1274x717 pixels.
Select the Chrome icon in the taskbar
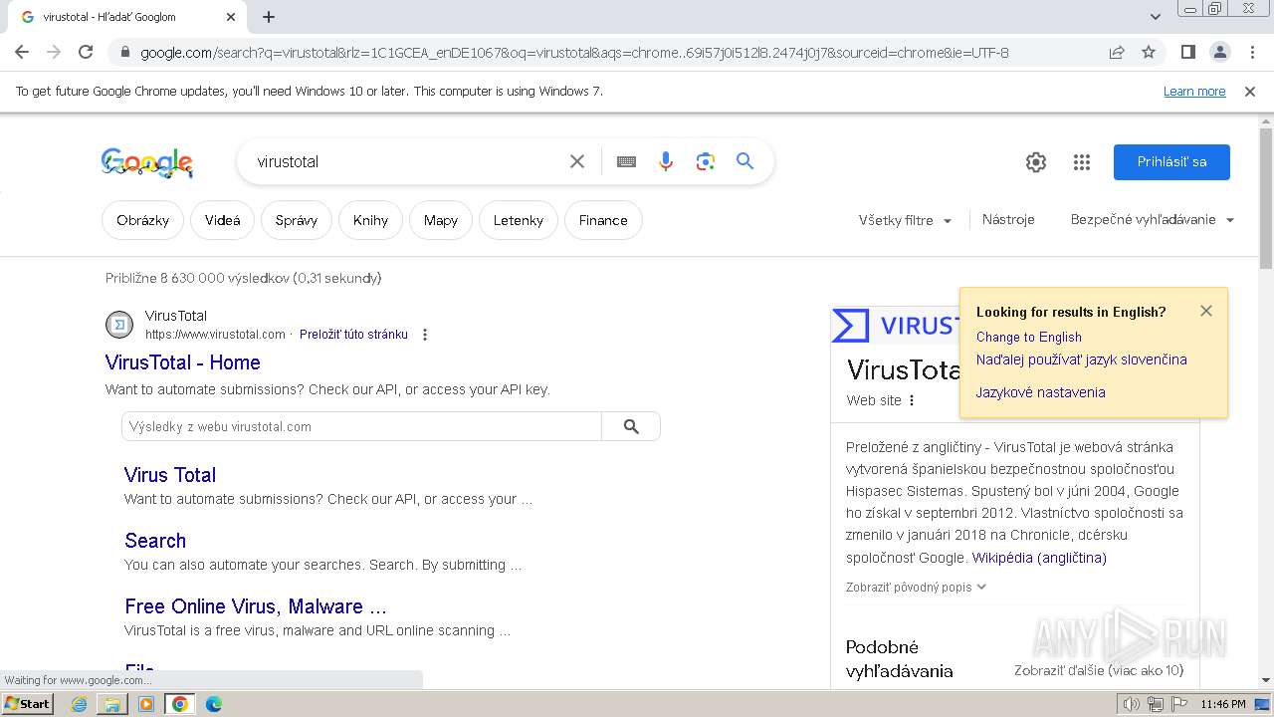tap(180, 704)
